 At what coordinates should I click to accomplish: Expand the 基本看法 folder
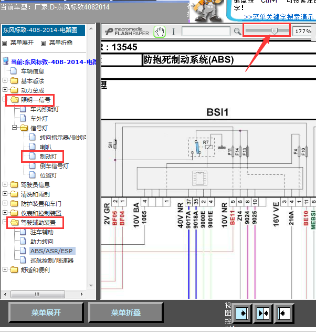point(5,80)
